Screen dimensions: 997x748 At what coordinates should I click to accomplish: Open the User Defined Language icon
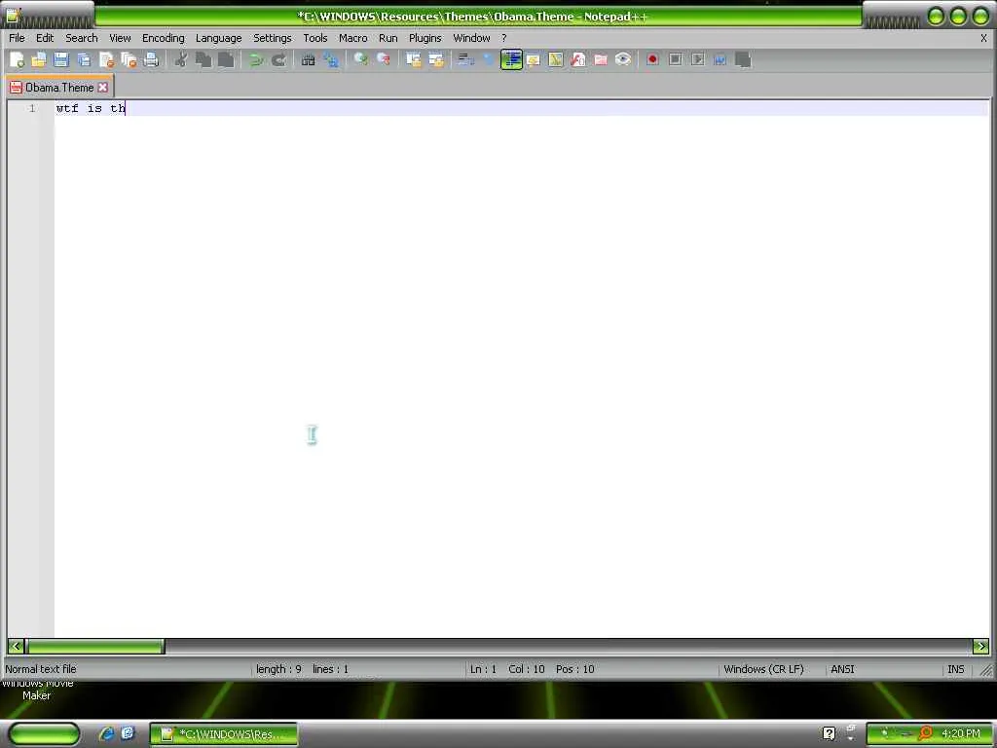534,59
